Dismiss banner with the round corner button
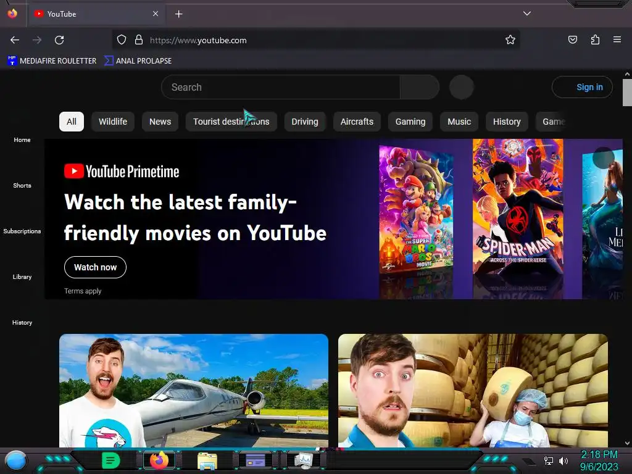Viewport: 632px width, 474px height. [x=604, y=157]
